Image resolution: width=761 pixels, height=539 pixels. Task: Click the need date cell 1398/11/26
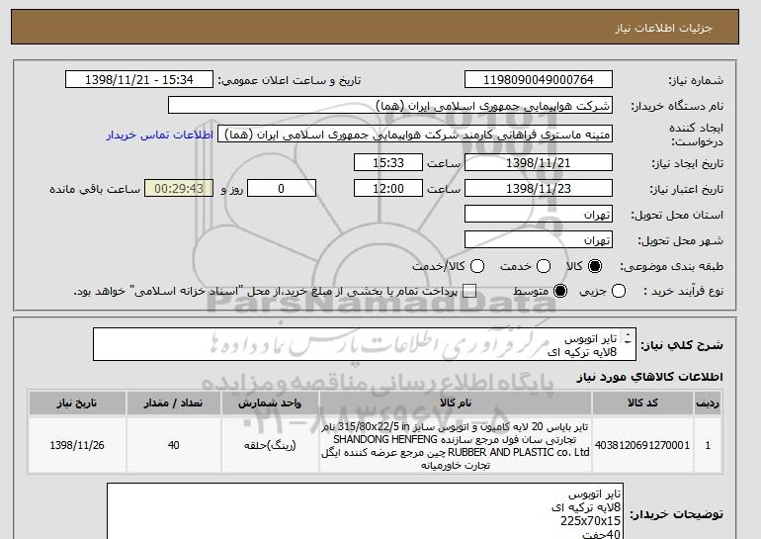coord(77,445)
